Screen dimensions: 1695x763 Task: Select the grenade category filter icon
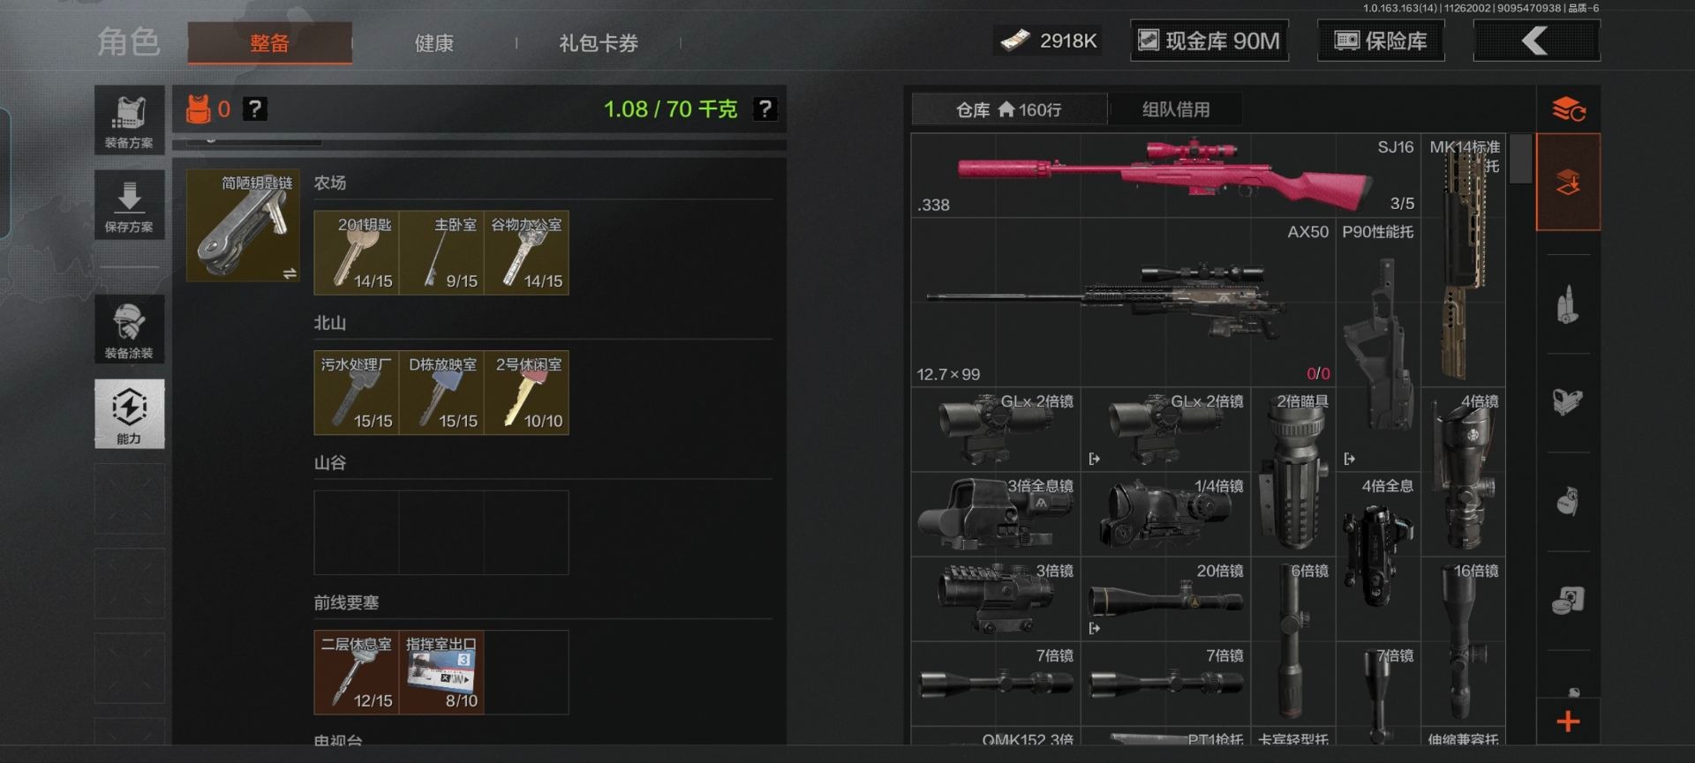(1568, 502)
